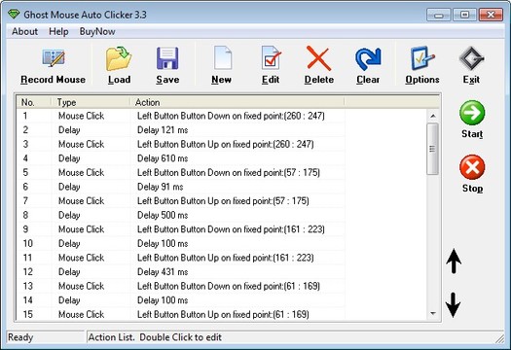Select row 9 Left Button Down (161 : 223)

(x=181, y=229)
